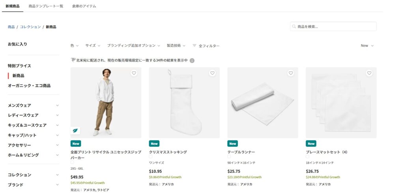Click the 商品を検索 search field
The height and width of the screenshot is (193, 404).
333,26
